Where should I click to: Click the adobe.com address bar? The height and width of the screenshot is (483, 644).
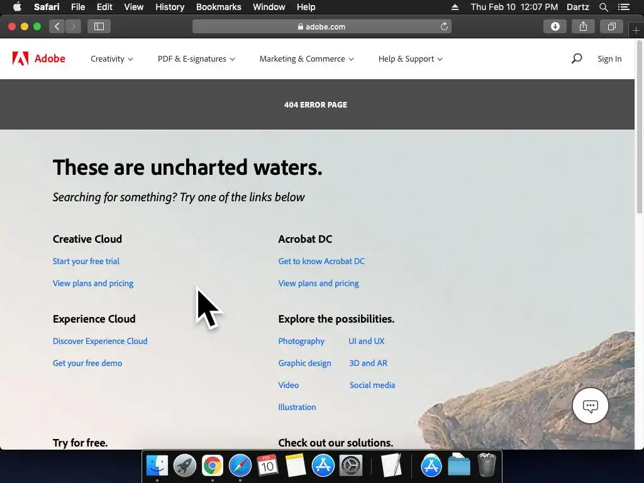pos(321,26)
